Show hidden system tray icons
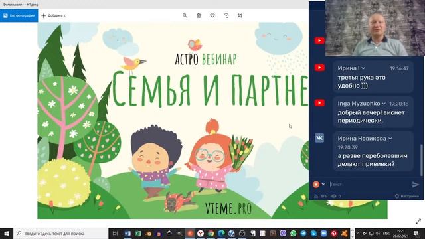The image size is (425, 239). pyautogui.click(x=358, y=233)
